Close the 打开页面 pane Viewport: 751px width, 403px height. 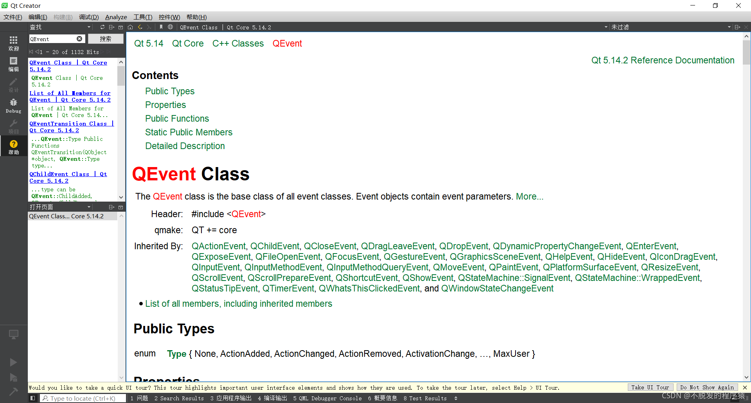tap(120, 207)
